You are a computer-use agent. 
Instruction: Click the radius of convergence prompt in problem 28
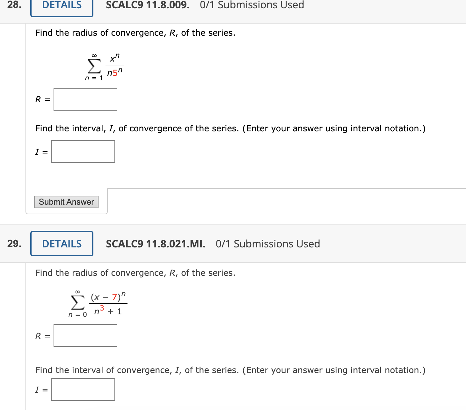tap(135, 33)
